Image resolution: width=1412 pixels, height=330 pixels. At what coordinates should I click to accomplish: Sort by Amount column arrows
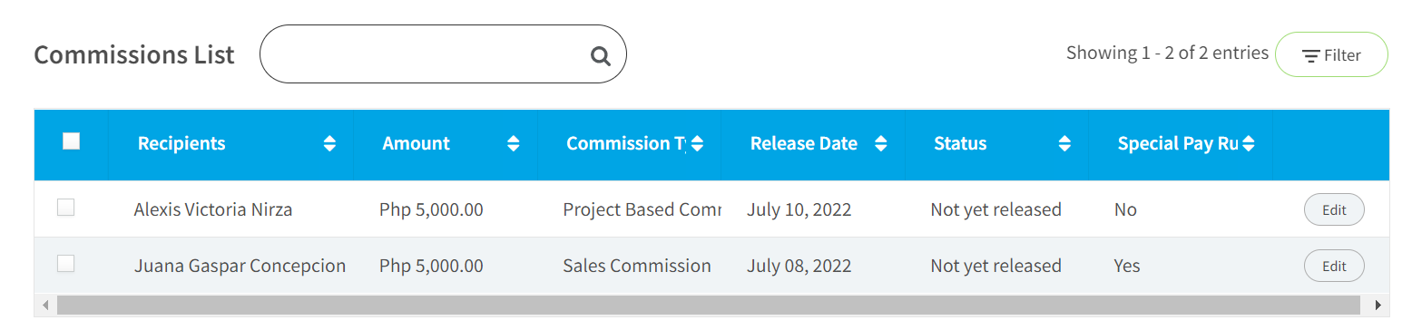[x=514, y=143]
